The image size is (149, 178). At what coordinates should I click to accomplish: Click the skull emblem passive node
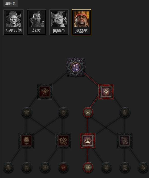pyautogui.click(x=8, y=168)
